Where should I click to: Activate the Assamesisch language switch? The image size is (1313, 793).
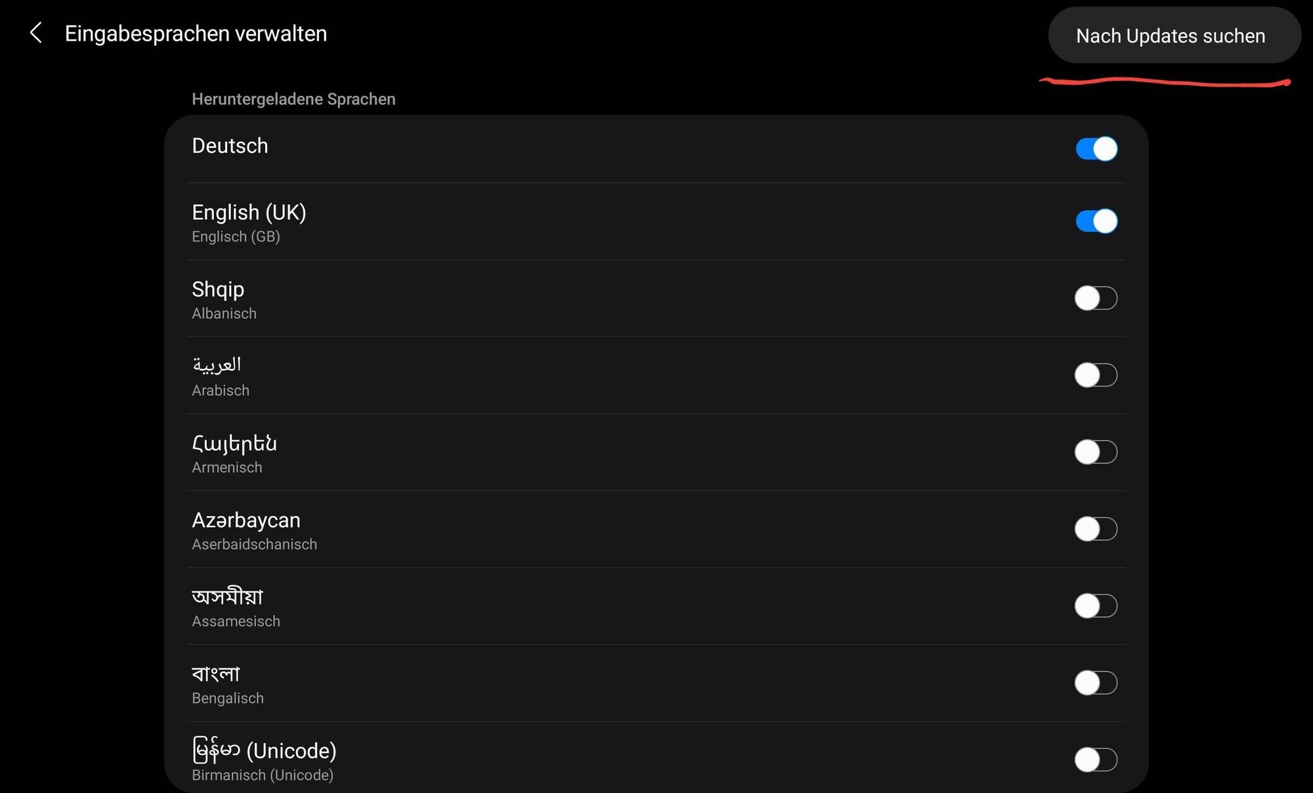point(1096,605)
